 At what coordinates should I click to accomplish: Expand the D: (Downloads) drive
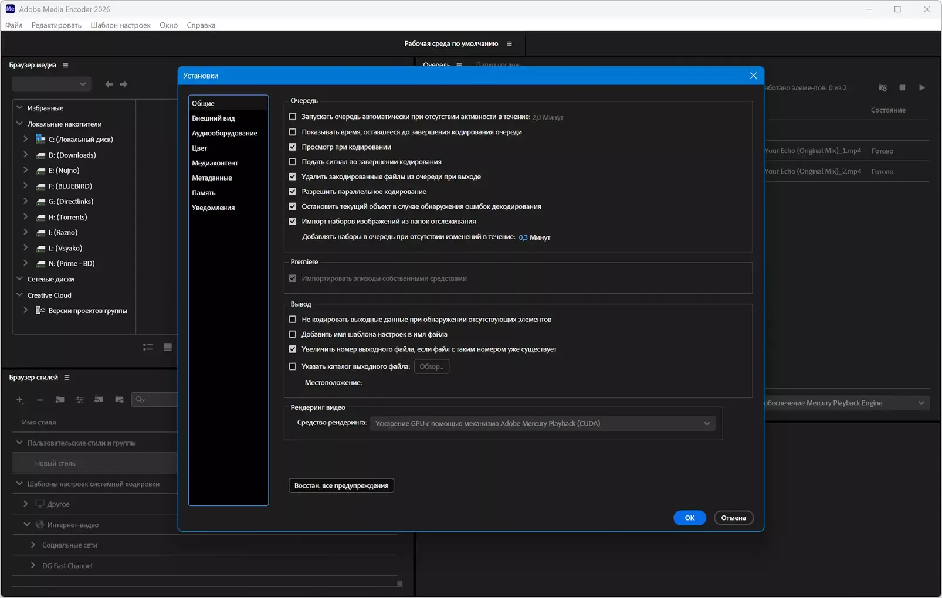coord(26,155)
